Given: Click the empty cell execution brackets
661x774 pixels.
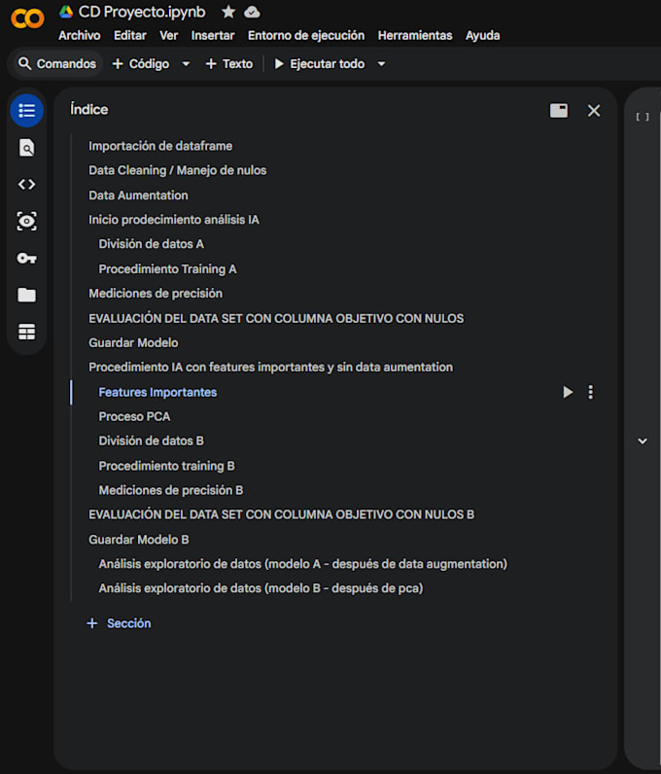Looking at the screenshot, I should (643, 117).
